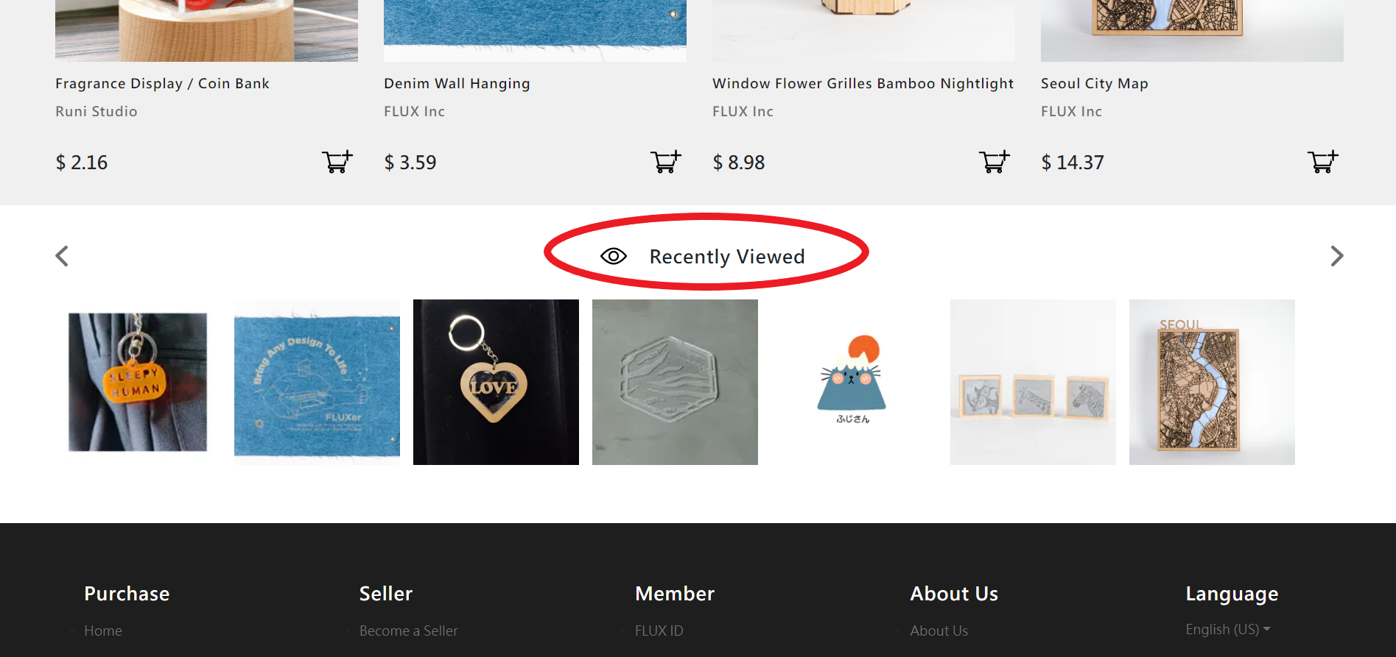Select the Mount Fuji cat thumbnail
This screenshot has width=1396, height=657.
coord(853,382)
